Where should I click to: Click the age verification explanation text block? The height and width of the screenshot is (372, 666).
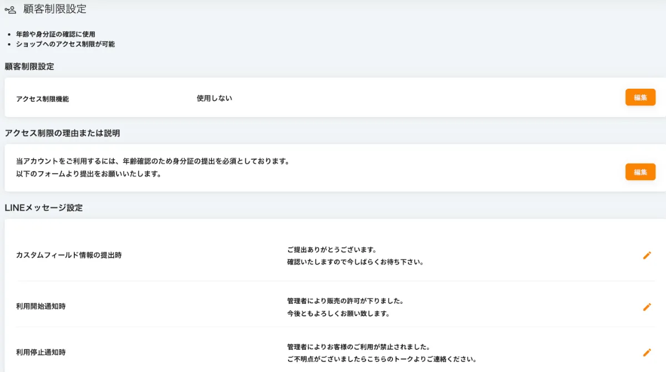(x=154, y=166)
